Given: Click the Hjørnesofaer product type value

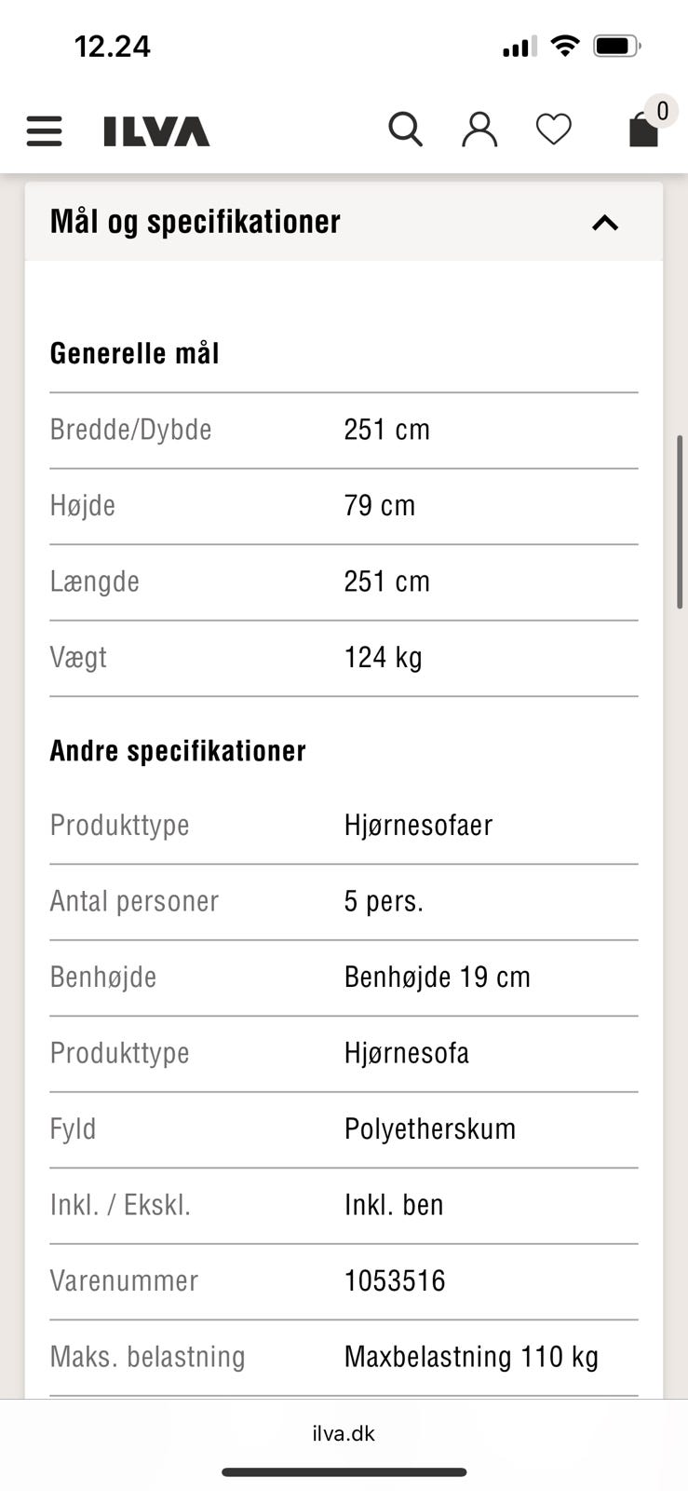Looking at the screenshot, I should (419, 825).
